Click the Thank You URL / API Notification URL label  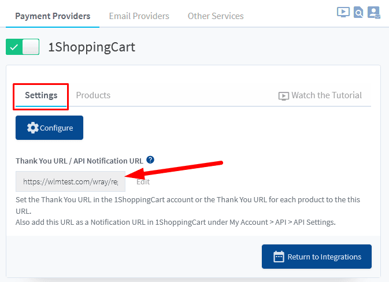coord(79,161)
